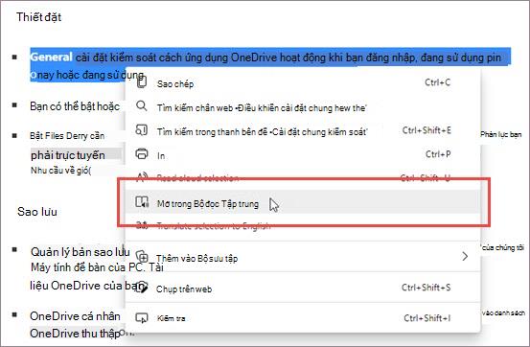Click the printer icon beside In
530x347 pixels.
tap(142, 153)
